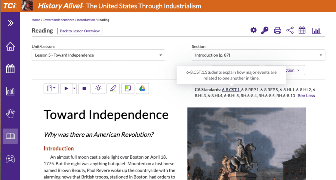This screenshot has height=180, width=336.
Task: Click the Toward Independence heading
Action: pyautogui.click(x=106, y=115)
